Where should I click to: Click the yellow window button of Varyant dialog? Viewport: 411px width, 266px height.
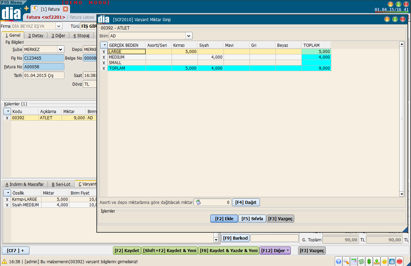[387, 19]
